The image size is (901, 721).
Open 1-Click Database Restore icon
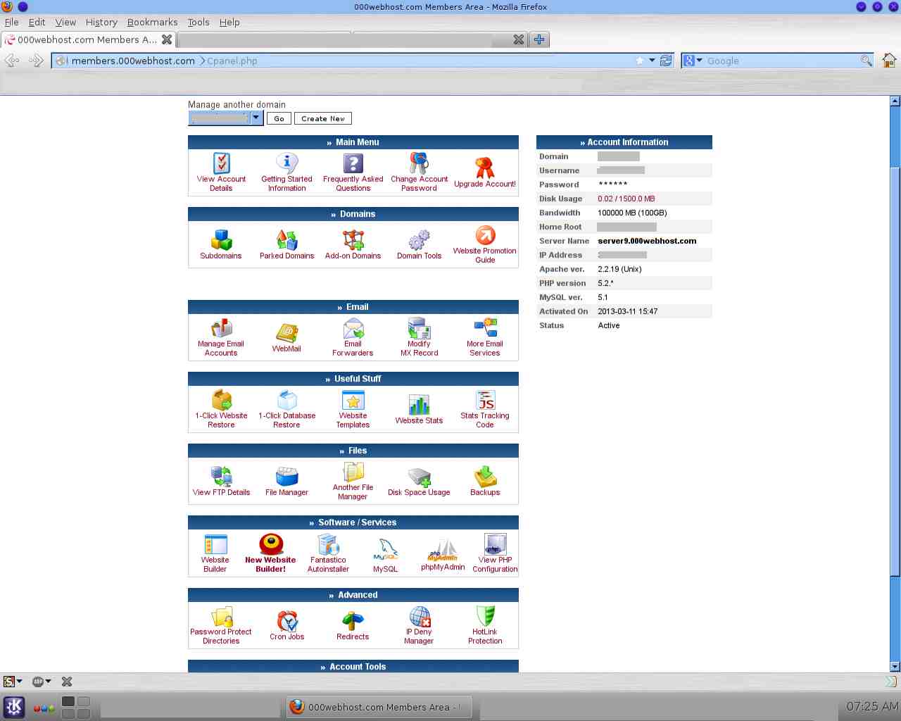click(287, 400)
